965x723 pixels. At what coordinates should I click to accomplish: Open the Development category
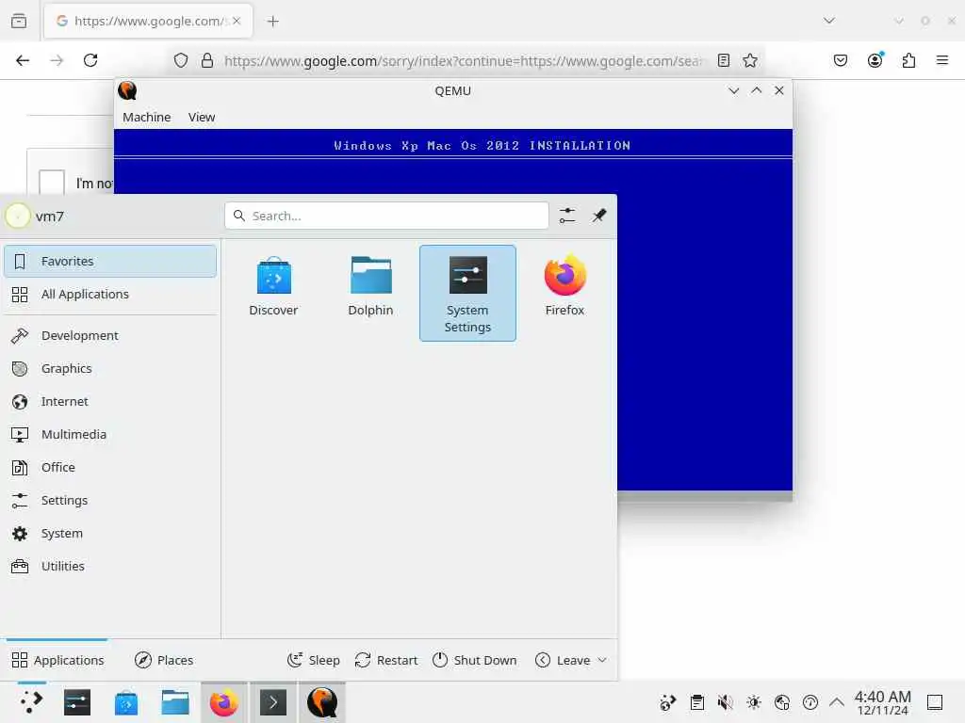(x=110, y=336)
